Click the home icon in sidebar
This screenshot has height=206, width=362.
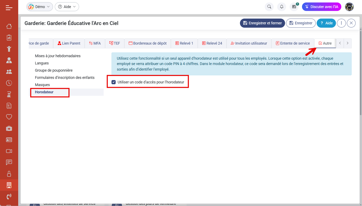point(9,26)
